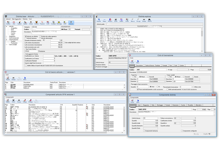
Task: Click the Blocca icon in Distinta esplosa
Action: [133, 20]
